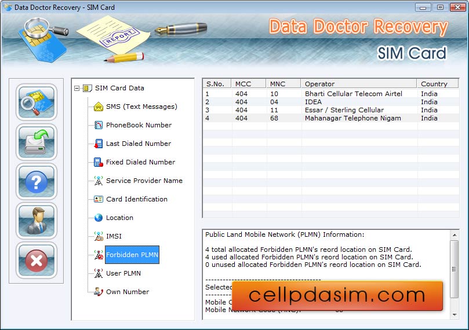The image size is (469, 330).
Task: Select Last Dialed Number entry
Action: pos(139,144)
